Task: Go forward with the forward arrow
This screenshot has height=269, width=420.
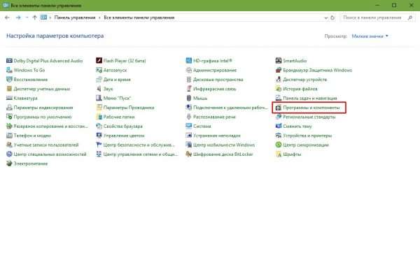Action: click(x=18, y=17)
